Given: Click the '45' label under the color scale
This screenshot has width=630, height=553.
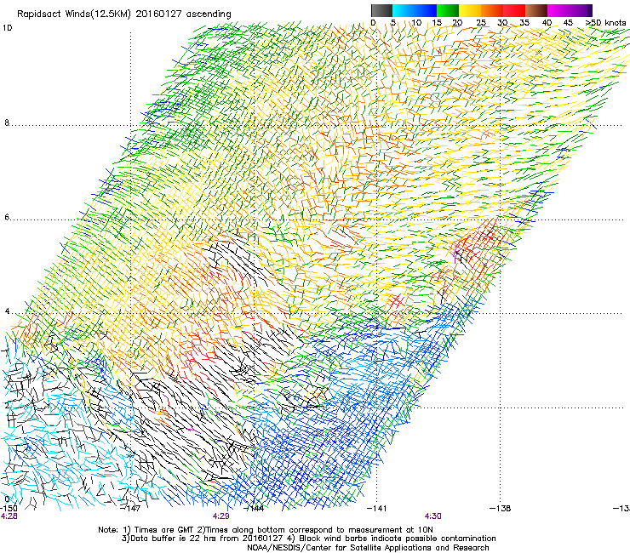Looking at the screenshot, I should pos(568,23).
